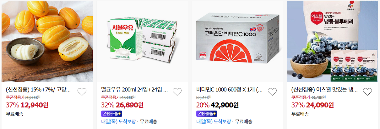Click the 12,940원 price of the melon

[x=35, y=105]
